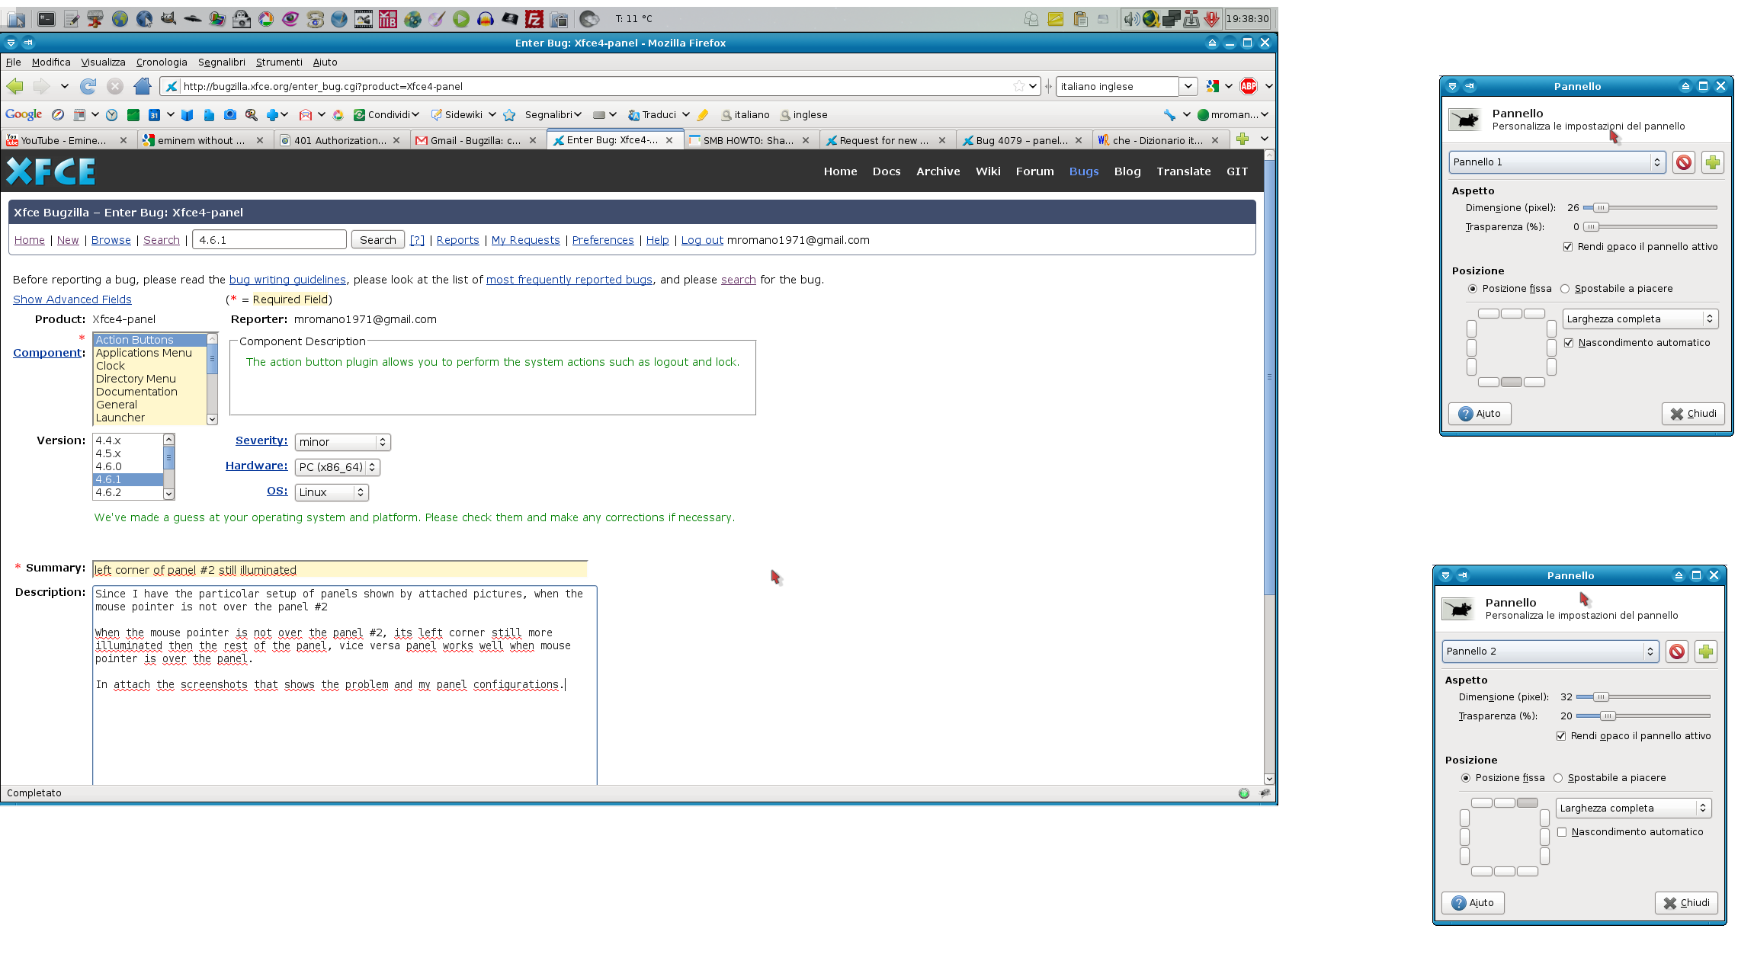Viewport: 1754px width, 967px height.
Task: Click the Firefox home icon
Action: pos(143,86)
